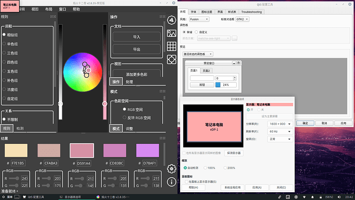This screenshot has height=200, width=355.
Task: Open the volume speaker tray icon
Action: [339, 197]
